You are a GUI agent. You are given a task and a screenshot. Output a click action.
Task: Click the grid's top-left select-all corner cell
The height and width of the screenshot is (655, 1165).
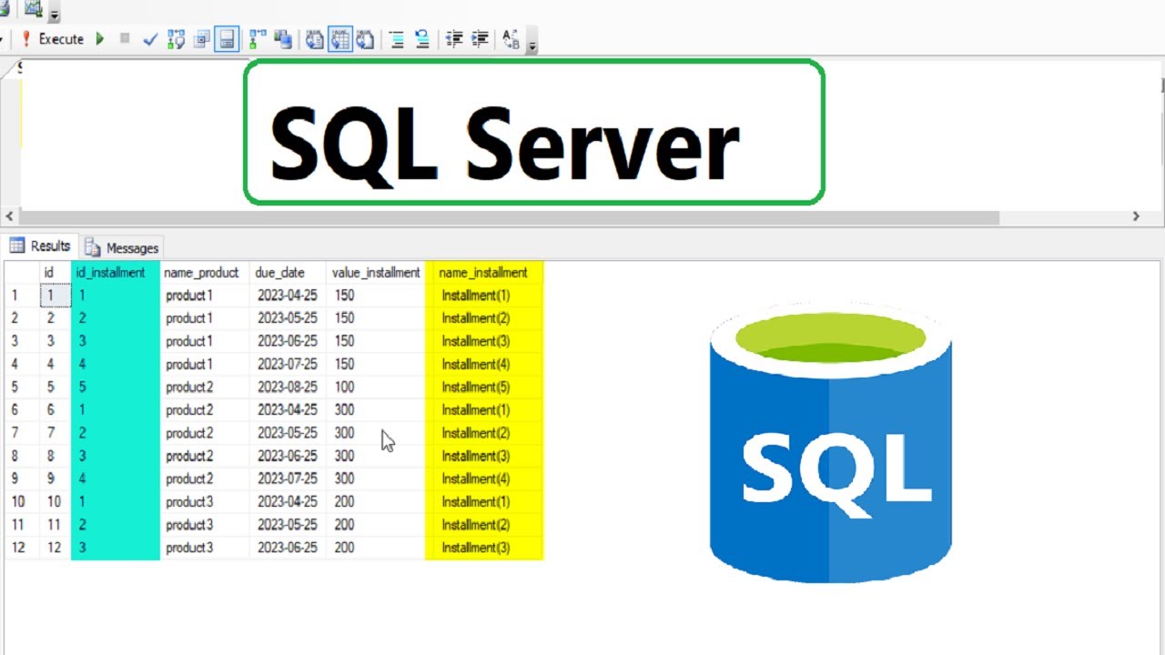[x=22, y=273]
